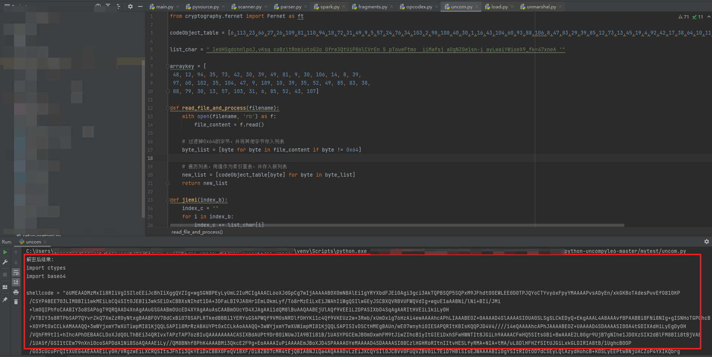Click the editor horizontal scrollbar
Image resolution: width=712 pixels, height=357 pixels.
tap(418, 225)
